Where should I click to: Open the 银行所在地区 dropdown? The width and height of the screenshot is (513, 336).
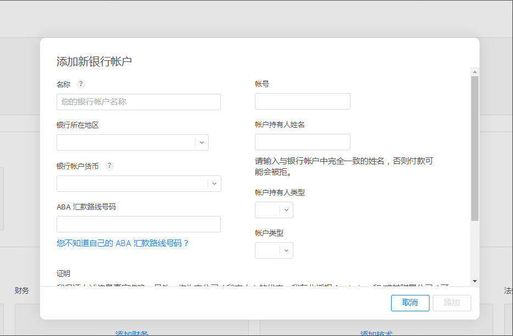[x=132, y=143]
